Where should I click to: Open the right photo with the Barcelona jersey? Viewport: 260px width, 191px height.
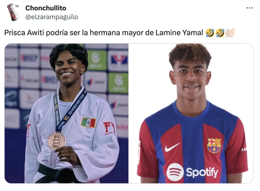pyautogui.click(x=191, y=113)
